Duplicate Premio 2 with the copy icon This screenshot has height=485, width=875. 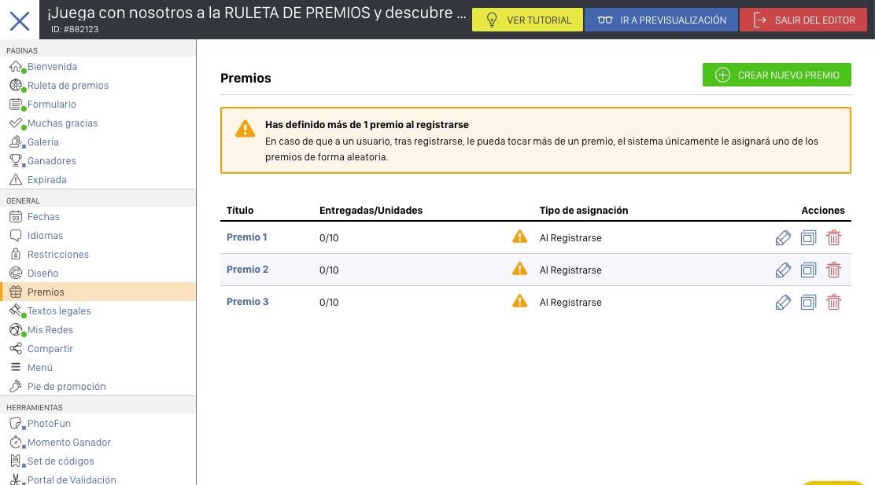pyautogui.click(x=808, y=270)
